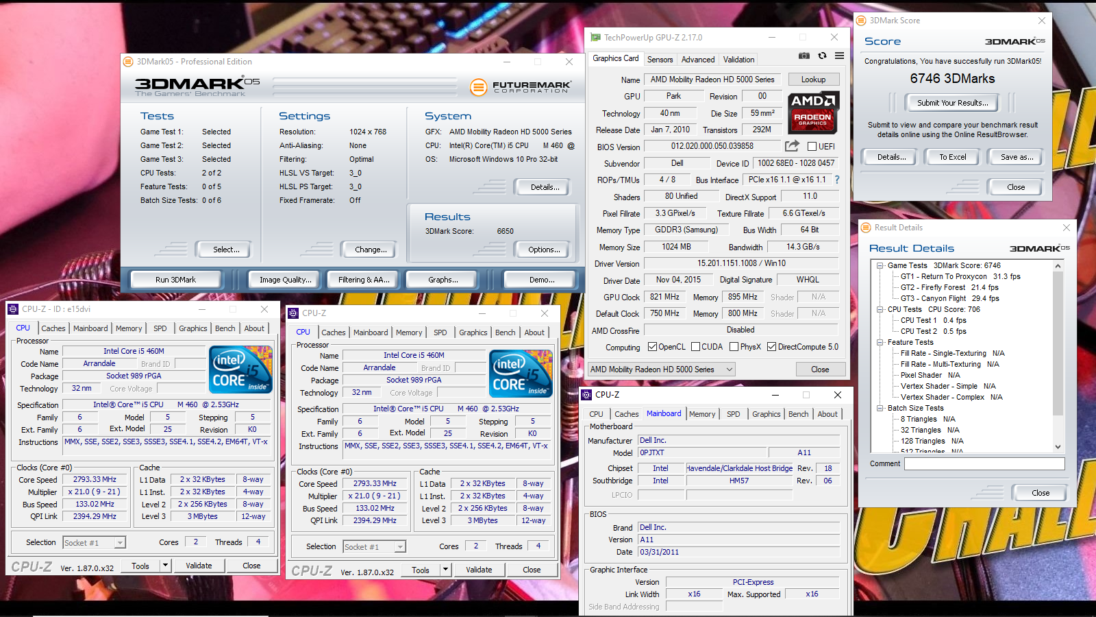
Task: Click Intel Core i5 logo in middle CPU-Z window
Action: [521, 374]
